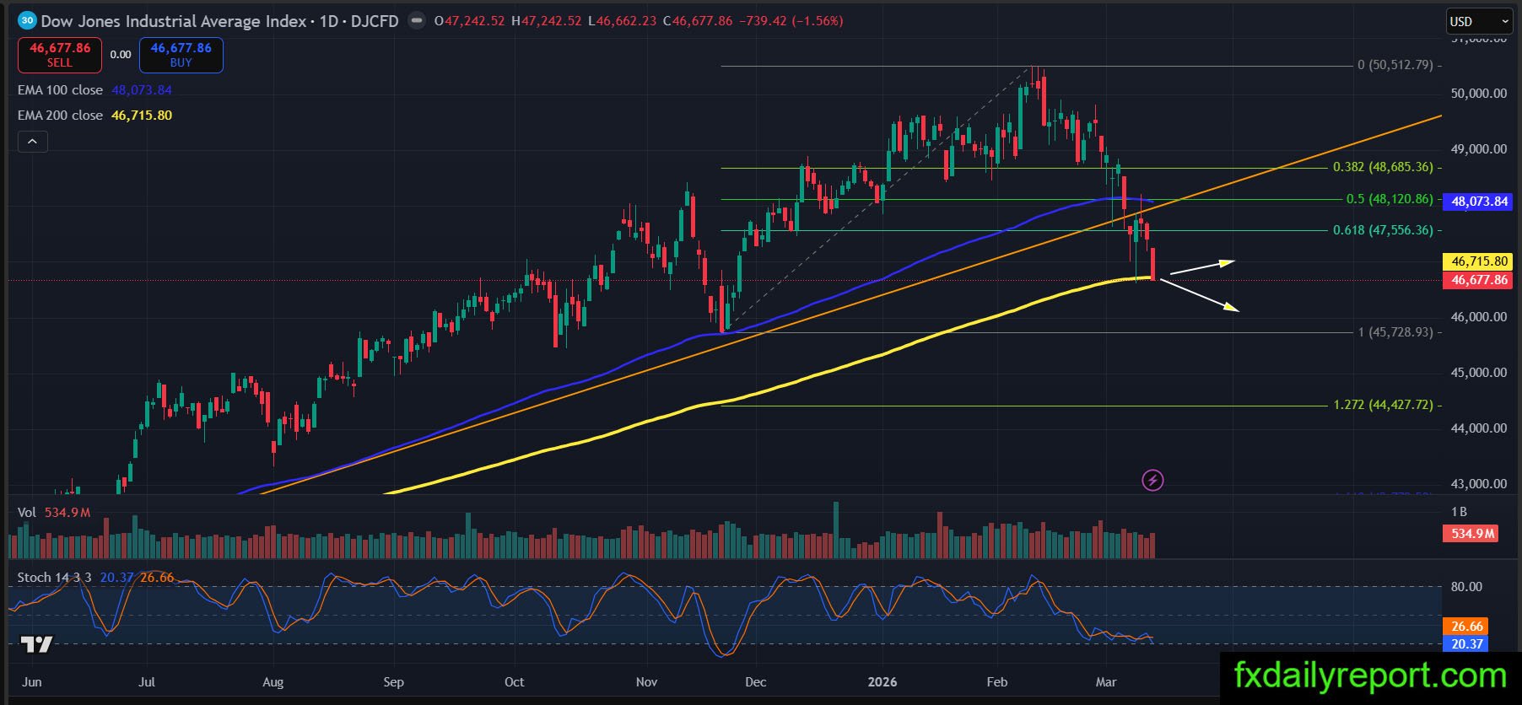Click the red SELL 46,677.86 button

coord(60,55)
